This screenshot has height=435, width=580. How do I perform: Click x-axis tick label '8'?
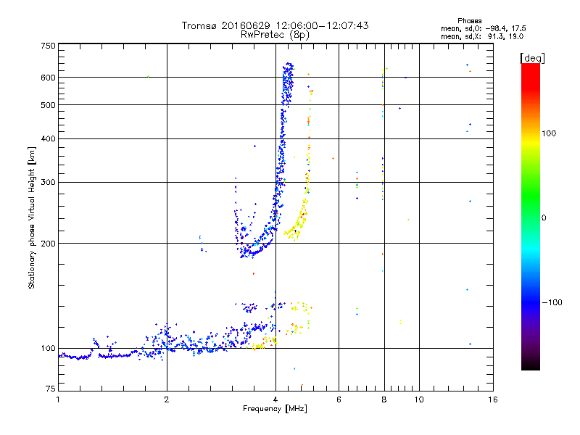384,399
